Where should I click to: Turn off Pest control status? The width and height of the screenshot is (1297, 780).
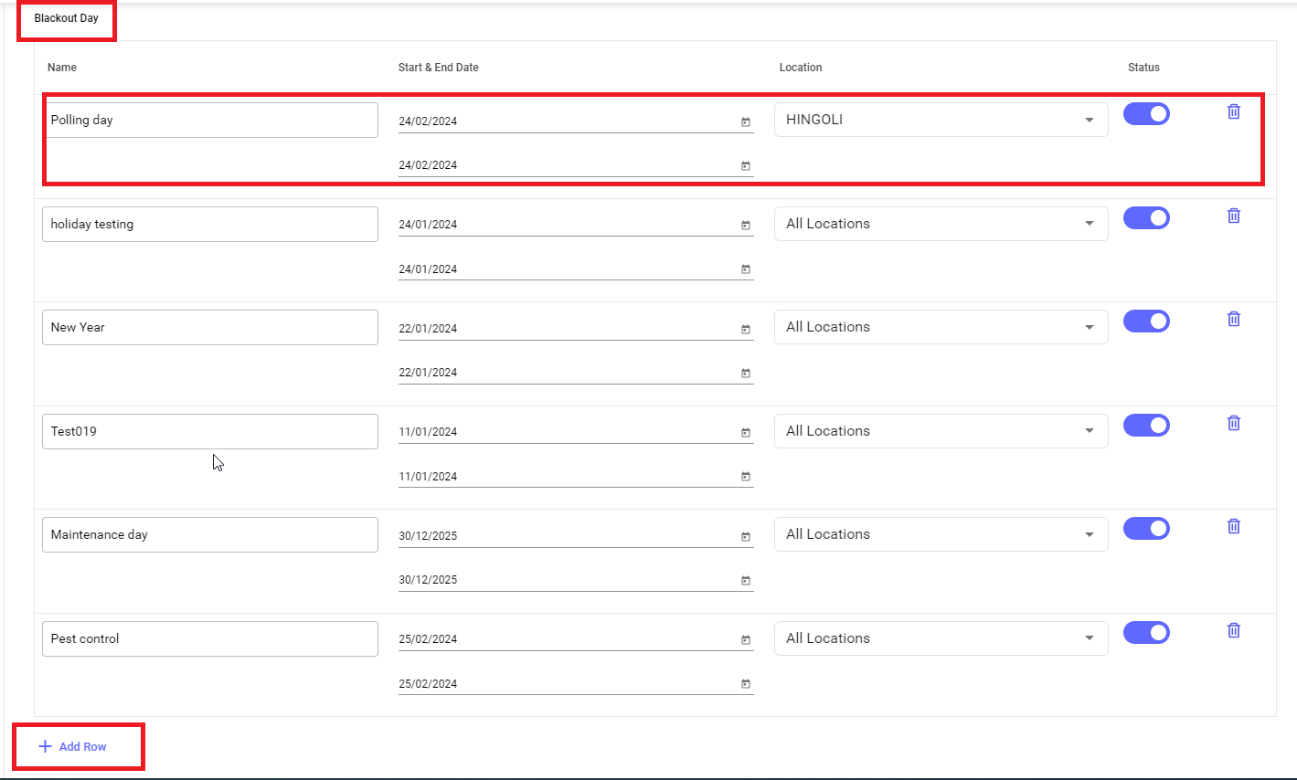click(x=1146, y=632)
